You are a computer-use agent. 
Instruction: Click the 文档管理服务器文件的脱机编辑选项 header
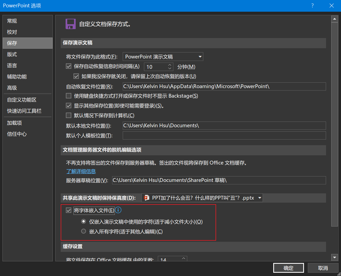(193, 150)
